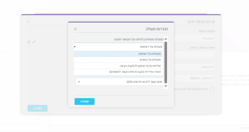Image resolution: width=249 pixels, height=132 pixels.
Task: Click the דף נחיתה - 565514 field
Action: click(194, 78)
